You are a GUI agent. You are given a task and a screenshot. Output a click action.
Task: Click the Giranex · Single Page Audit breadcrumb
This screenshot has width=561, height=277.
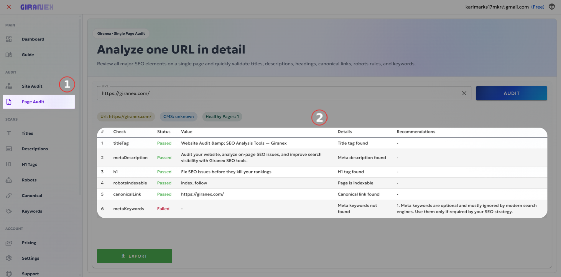click(121, 34)
